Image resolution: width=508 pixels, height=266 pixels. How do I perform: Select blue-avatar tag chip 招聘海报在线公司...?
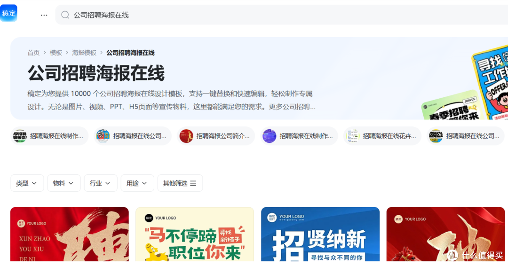(133, 136)
